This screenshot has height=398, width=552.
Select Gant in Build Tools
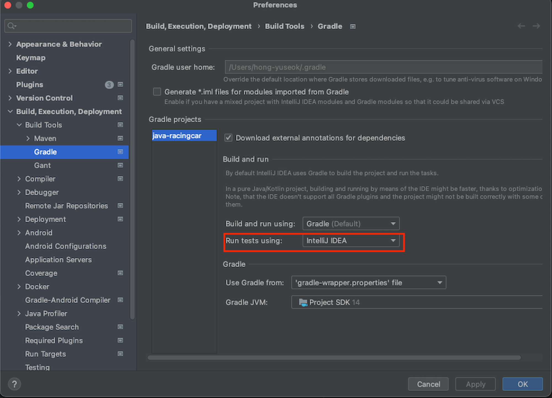pos(42,165)
